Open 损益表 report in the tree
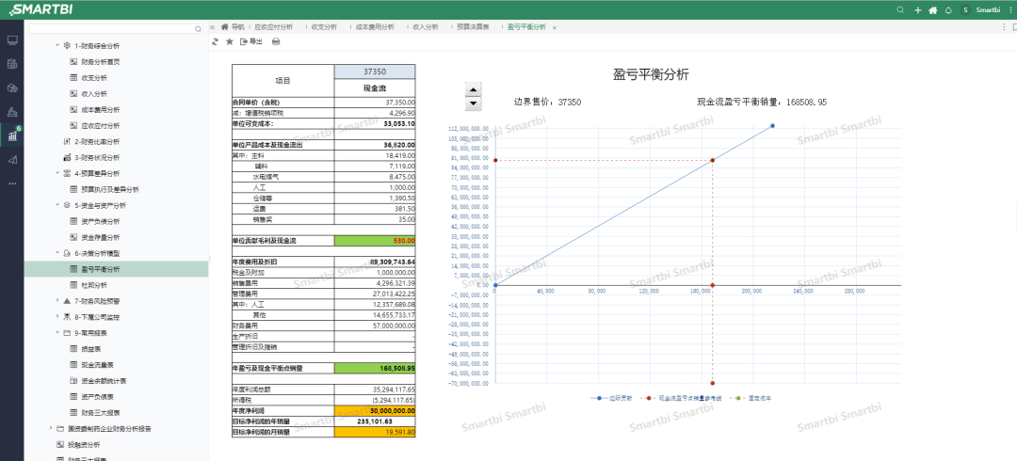The width and height of the screenshot is (1017, 461). click(x=91, y=349)
